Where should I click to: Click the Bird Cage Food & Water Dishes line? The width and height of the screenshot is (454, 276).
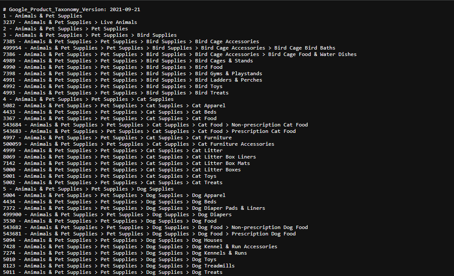[180, 54]
